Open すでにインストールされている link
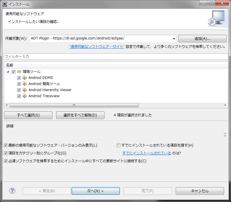The width and height of the screenshot is (231, 202). pos(147,153)
